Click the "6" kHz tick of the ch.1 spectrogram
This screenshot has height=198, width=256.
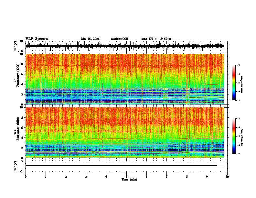(x=23, y=74)
